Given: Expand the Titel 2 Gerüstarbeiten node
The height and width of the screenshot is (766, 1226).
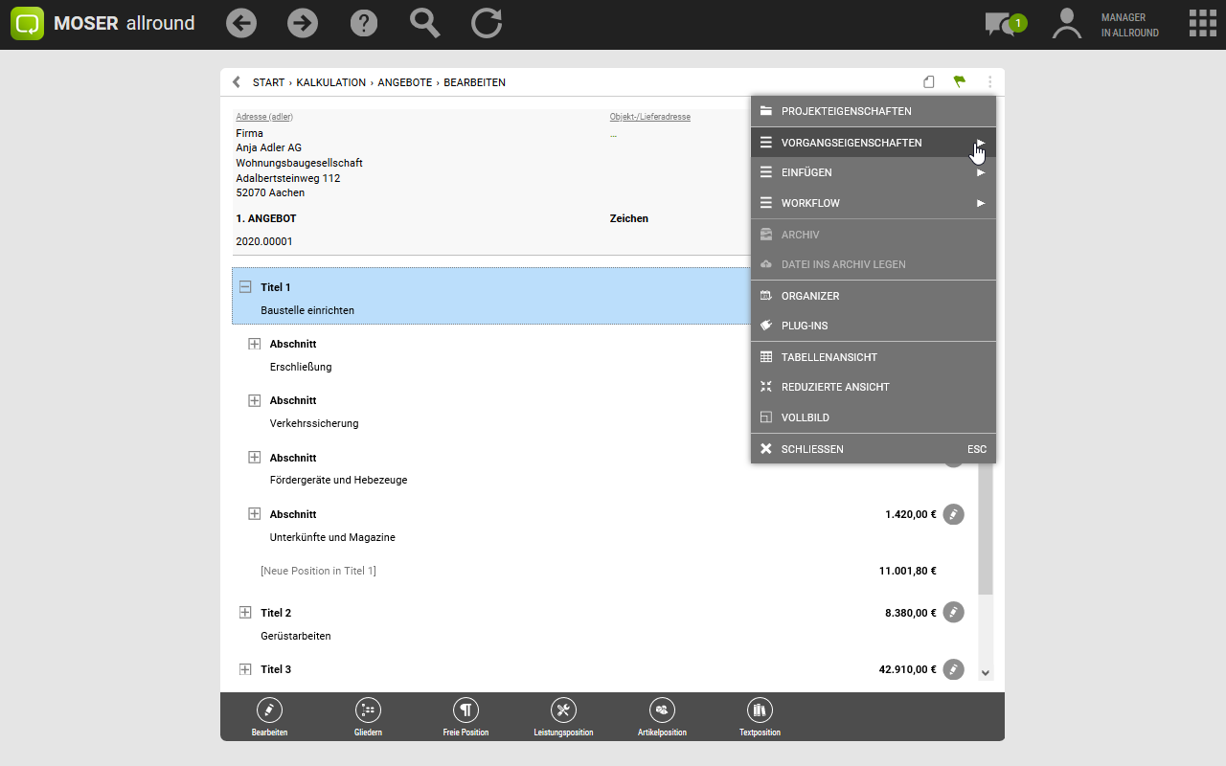Looking at the screenshot, I should [245, 613].
